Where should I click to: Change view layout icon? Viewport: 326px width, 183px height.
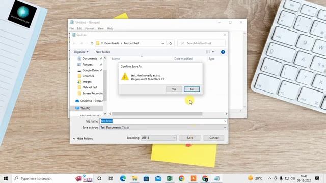(208, 52)
